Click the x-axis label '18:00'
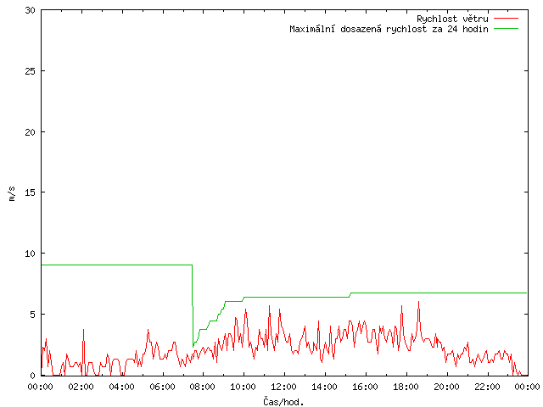Viewport: 543px width, 407px height. pyautogui.click(x=406, y=387)
